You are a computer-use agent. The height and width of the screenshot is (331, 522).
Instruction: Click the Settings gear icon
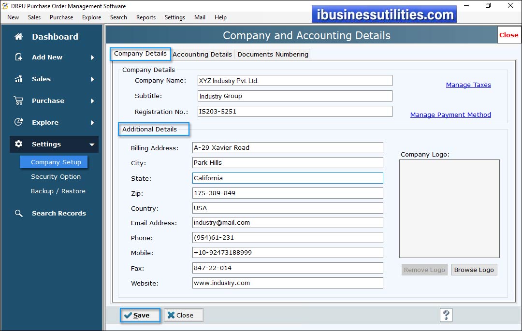[x=19, y=144]
